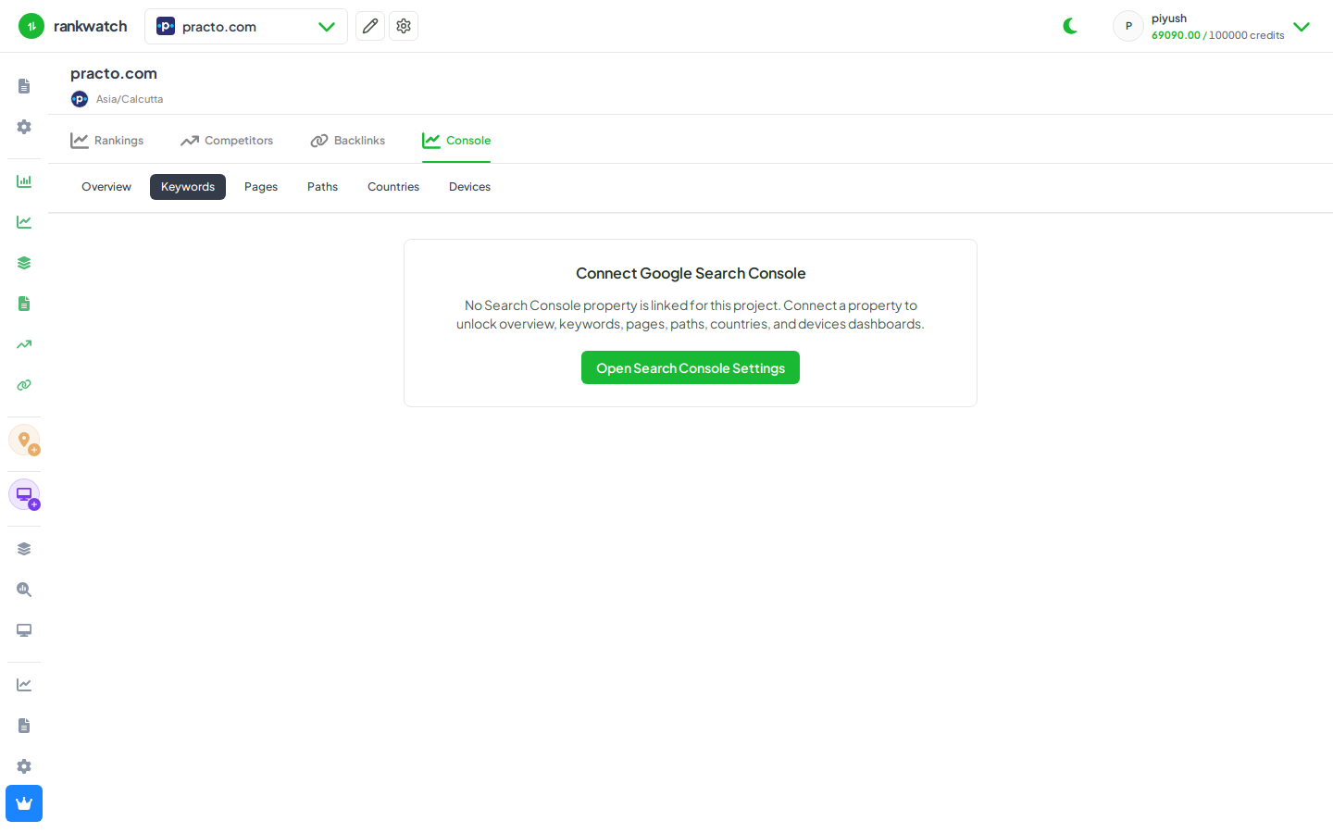Open the green chain link sidebar icon
1333x833 pixels.
pyautogui.click(x=24, y=385)
